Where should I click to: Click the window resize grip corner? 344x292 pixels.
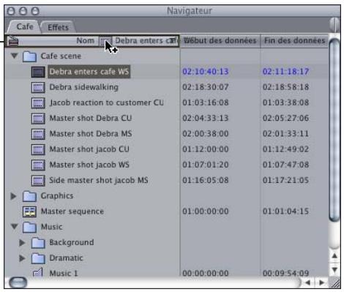(334, 283)
